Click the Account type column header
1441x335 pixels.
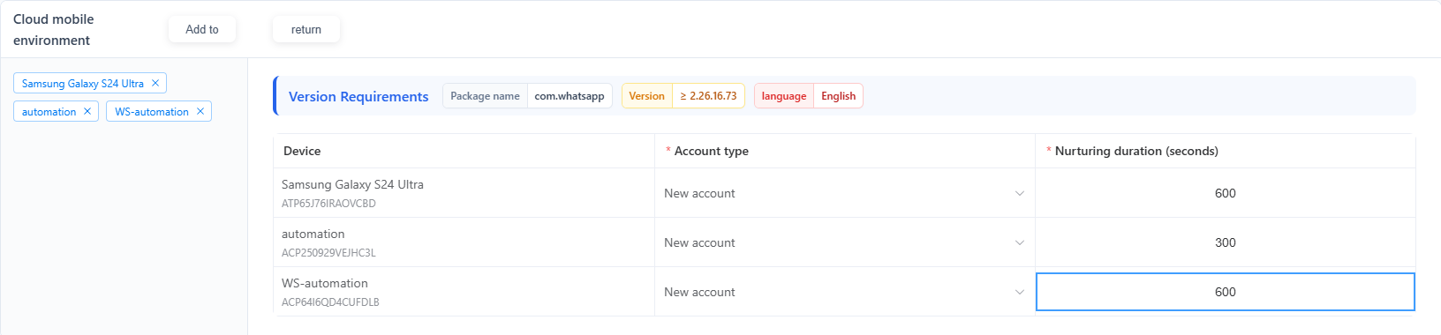712,151
